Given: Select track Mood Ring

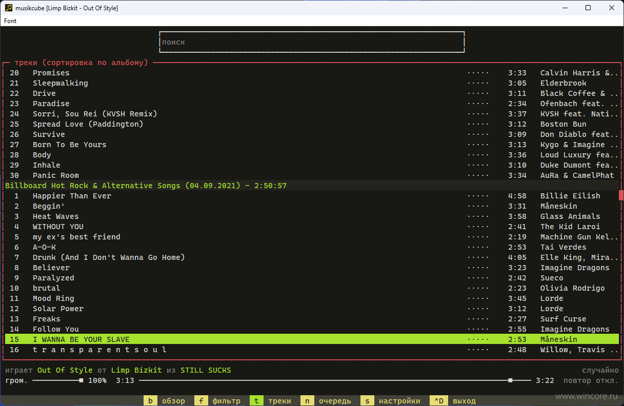Looking at the screenshot, I should click(312, 298).
